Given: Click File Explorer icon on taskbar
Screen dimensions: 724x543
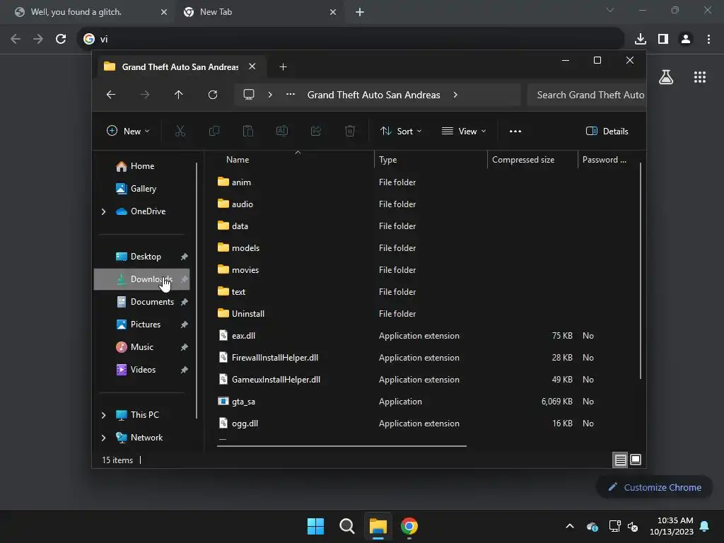Looking at the screenshot, I should point(378,526).
